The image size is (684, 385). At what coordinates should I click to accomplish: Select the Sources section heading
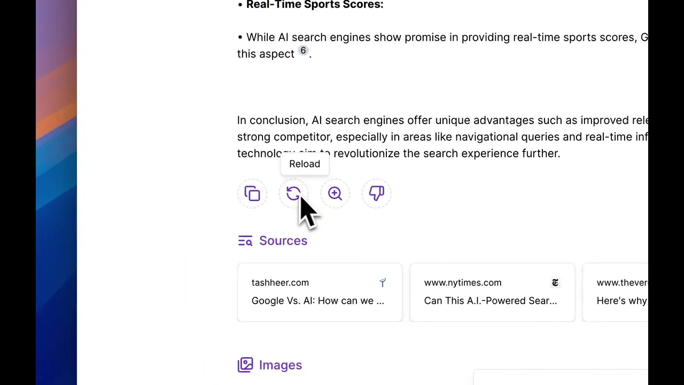[x=283, y=241]
